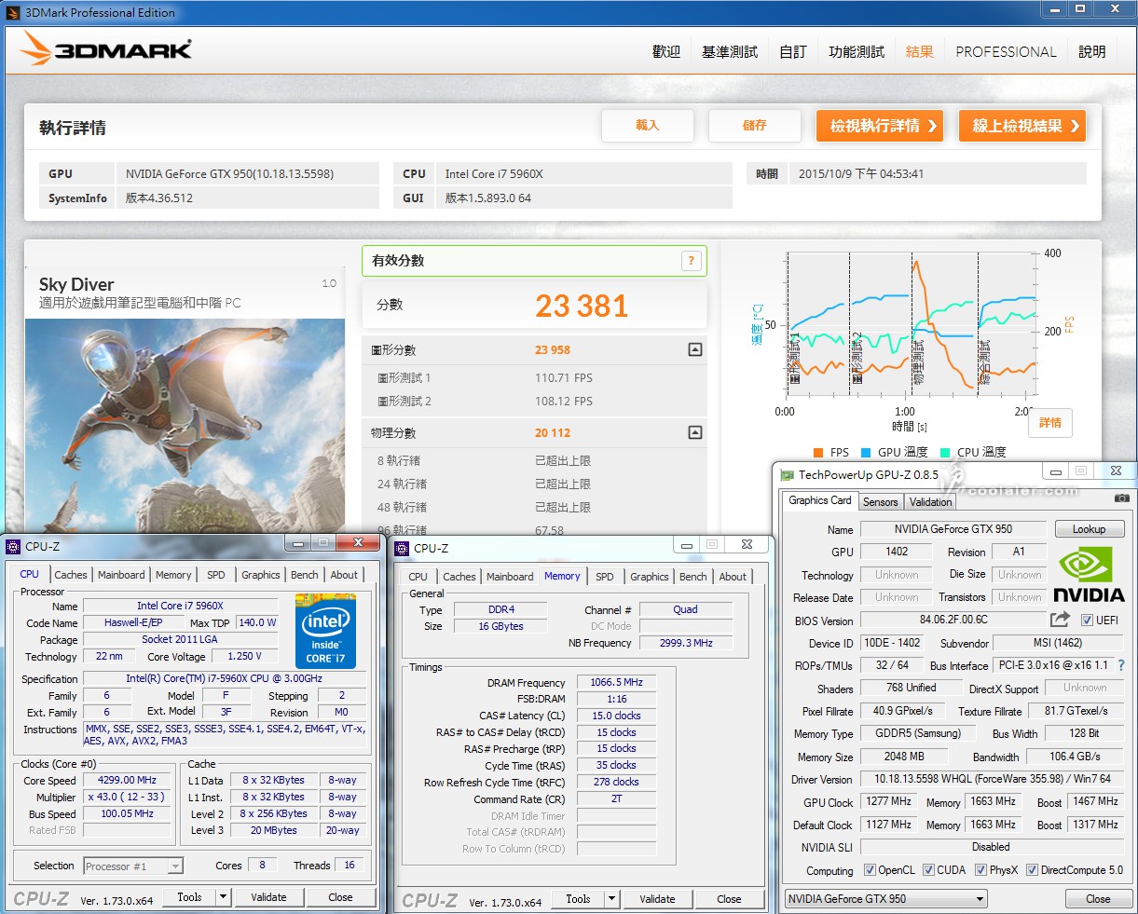Collapse the 圖形分數 section

[x=694, y=349]
